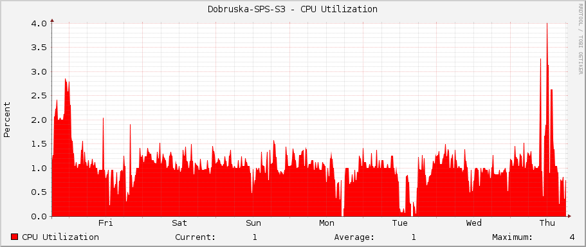Select the 'CPU Utilization' legend label

click(60, 237)
